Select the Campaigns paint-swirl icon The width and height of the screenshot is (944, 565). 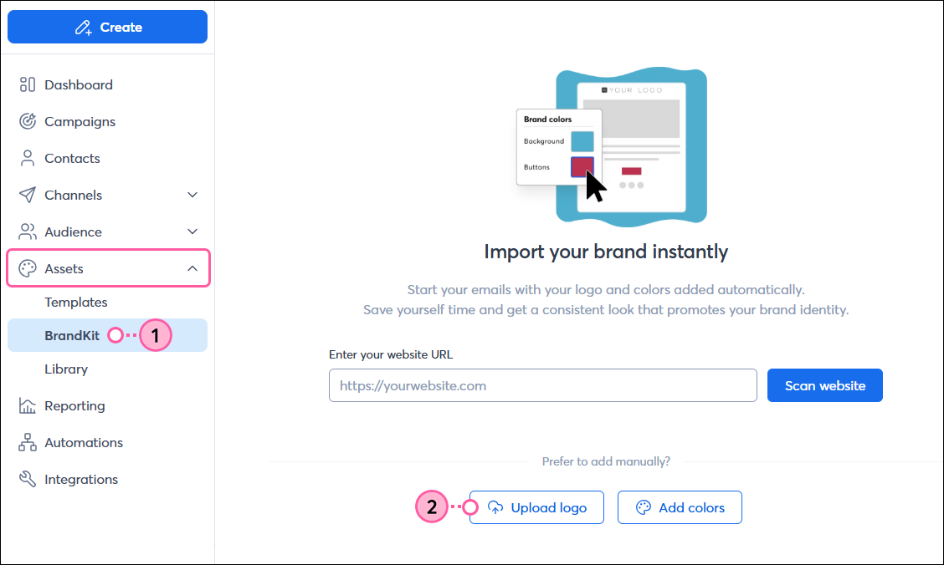(27, 121)
